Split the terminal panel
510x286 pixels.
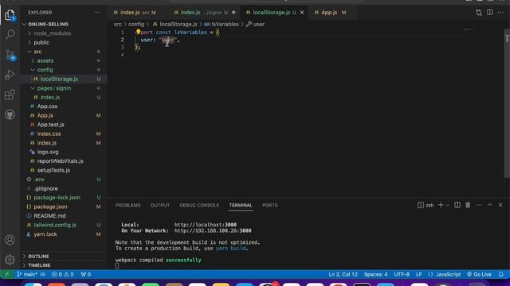(x=457, y=205)
